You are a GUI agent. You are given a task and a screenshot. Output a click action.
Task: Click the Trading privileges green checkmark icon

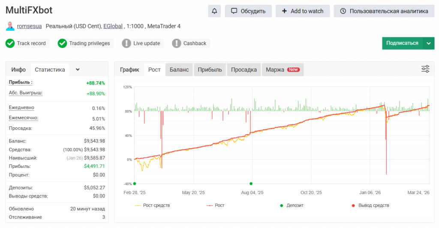(x=62, y=43)
